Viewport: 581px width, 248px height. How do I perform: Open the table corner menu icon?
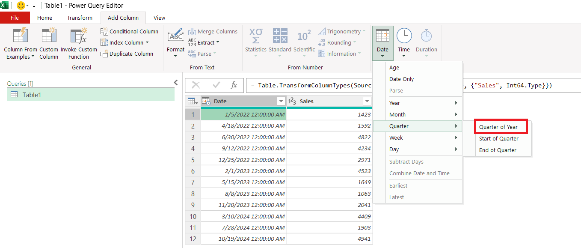coord(193,101)
